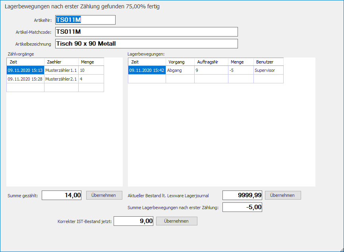Click the Benutzer column header

tap(268, 62)
